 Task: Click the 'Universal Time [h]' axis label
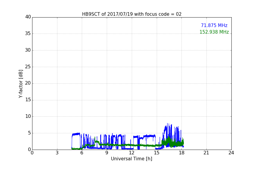131,159
